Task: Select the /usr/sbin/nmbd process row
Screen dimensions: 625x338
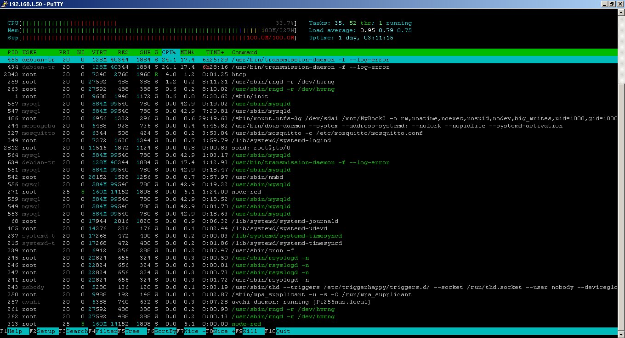Action: [x=309, y=177]
